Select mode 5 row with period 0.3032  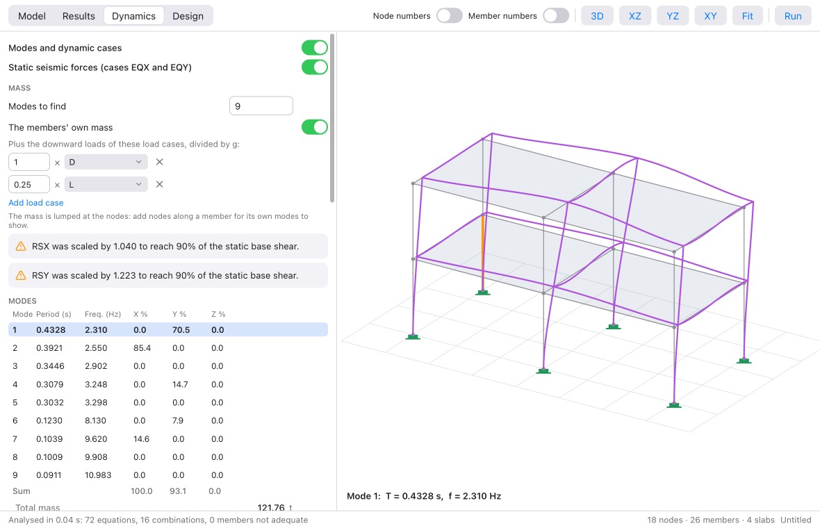point(168,402)
